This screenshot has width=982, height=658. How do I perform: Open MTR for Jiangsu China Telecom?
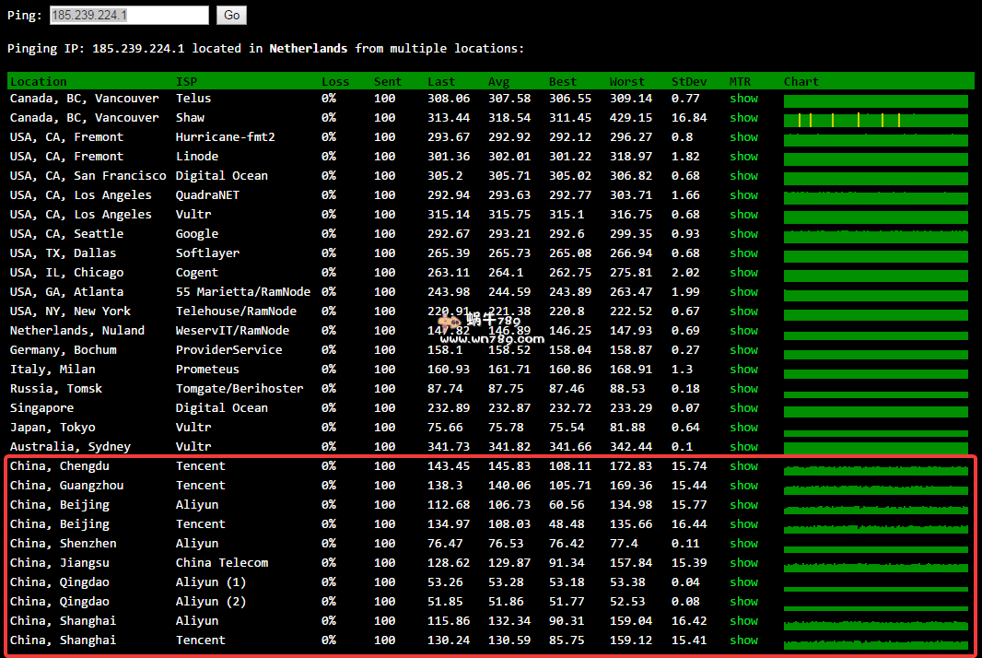tap(743, 563)
